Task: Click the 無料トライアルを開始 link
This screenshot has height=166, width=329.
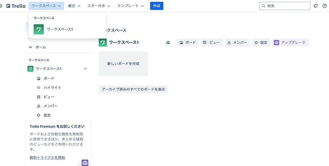Action: (47, 157)
